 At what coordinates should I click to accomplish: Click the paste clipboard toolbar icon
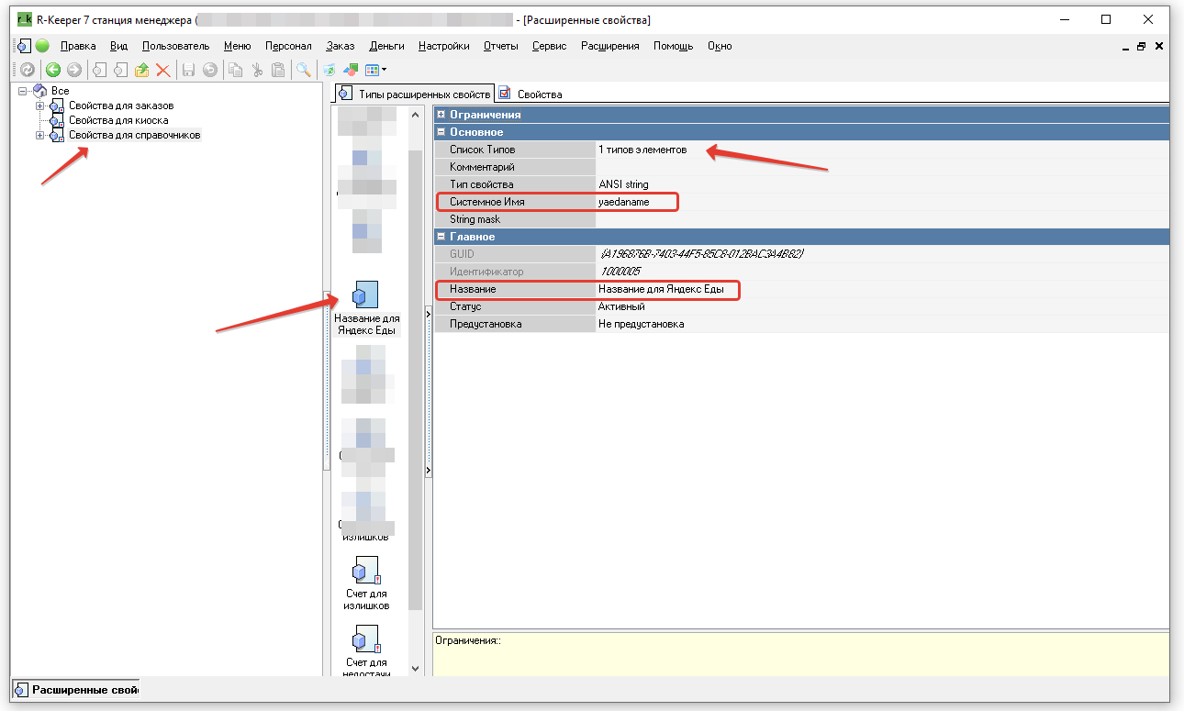point(277,70)
